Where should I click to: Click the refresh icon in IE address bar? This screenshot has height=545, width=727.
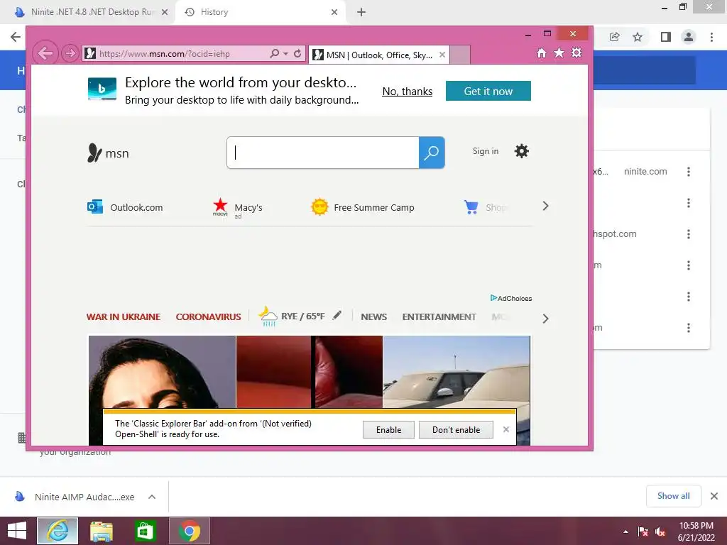click(x=297, y=54)
